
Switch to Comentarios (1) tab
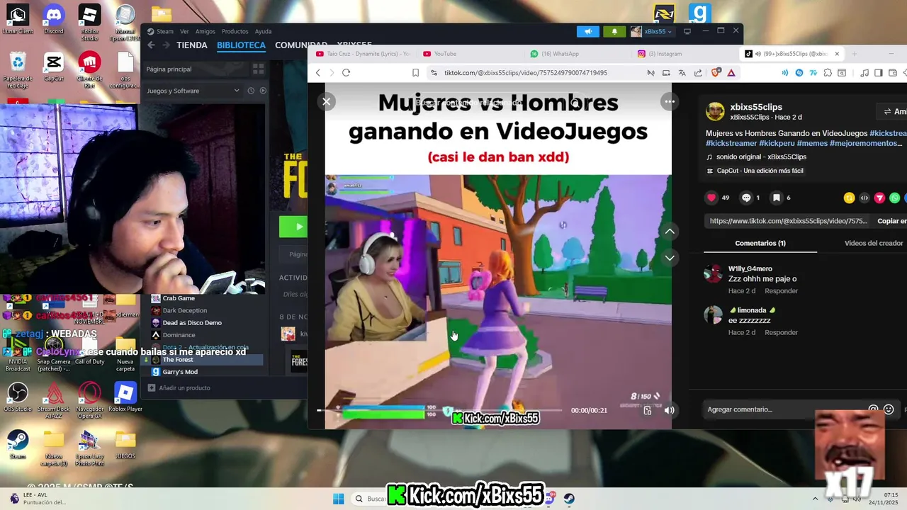click(760, 243)
